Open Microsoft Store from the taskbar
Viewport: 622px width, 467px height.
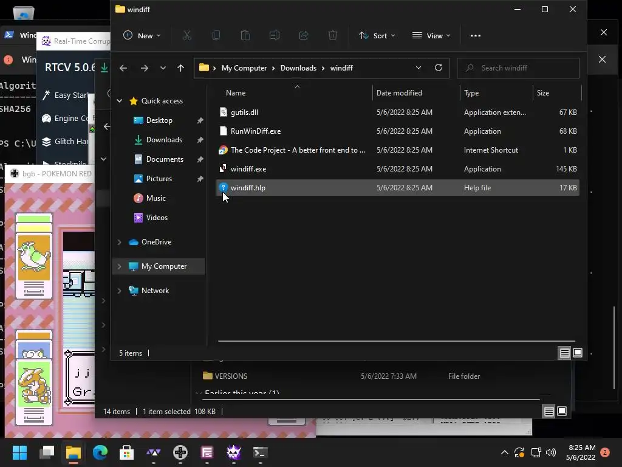pyautogui.click(x=126, y=452)
